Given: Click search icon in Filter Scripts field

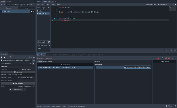Looking at the screenshot, I should (x=49, y=8).
